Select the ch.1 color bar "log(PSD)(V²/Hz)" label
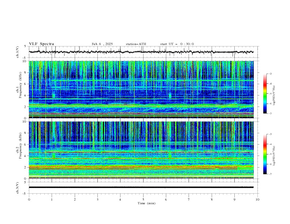This screenshot has height=224, width=290. click(x=274, y=96)
